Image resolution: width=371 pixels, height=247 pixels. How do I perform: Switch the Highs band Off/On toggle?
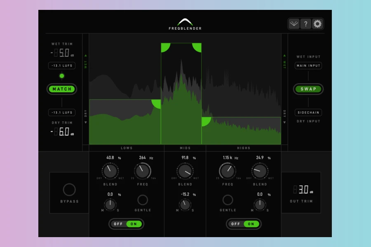(244, 224)
